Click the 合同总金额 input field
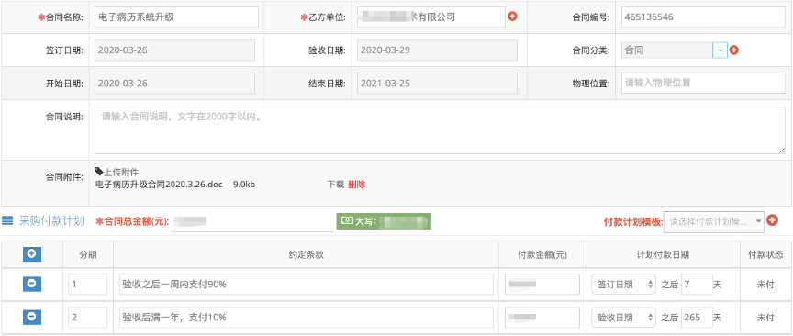The height and width of the screenshot is (336, 793). [x=252, y=221]
